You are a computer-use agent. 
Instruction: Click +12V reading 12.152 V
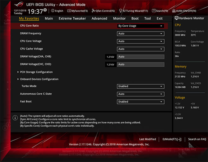click(x=180, y=107)
